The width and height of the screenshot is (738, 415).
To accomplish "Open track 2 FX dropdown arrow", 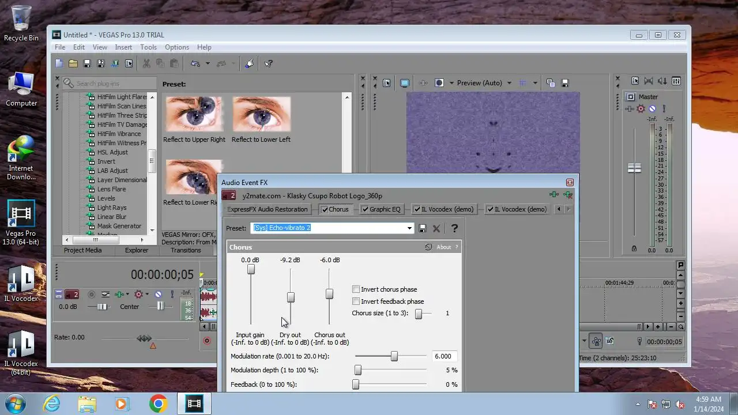I will pyautogui.click(x=127, y=295).
